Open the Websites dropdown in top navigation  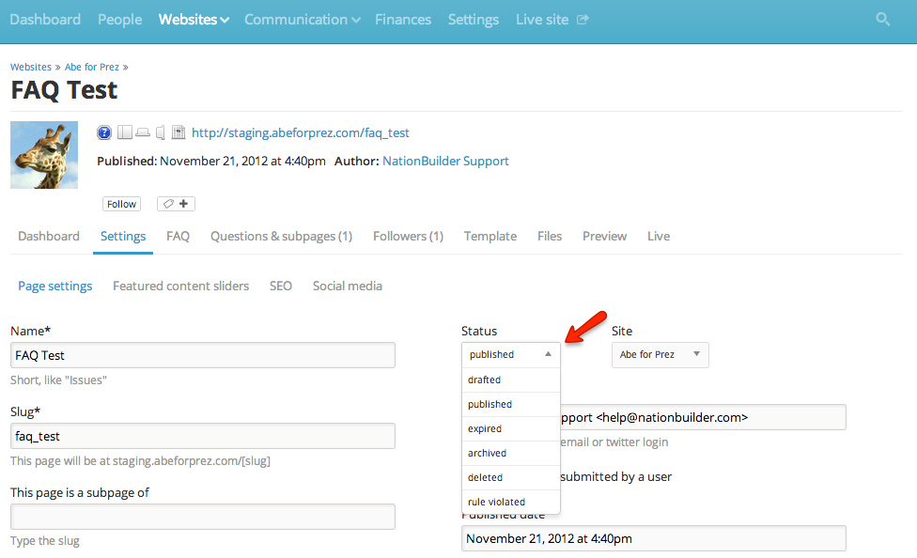194,20
